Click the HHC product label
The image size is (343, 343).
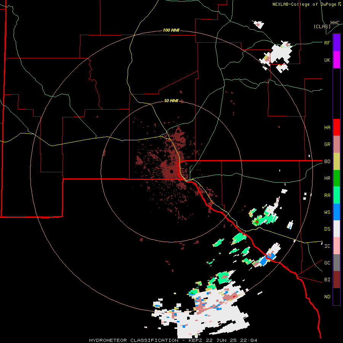point(335,23)
